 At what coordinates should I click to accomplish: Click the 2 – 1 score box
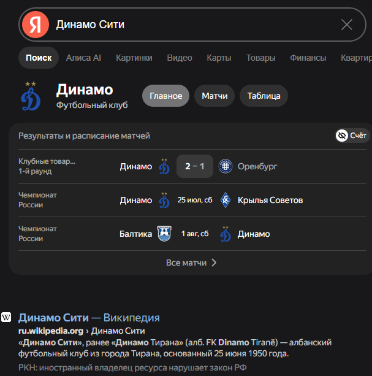[195, 166]
